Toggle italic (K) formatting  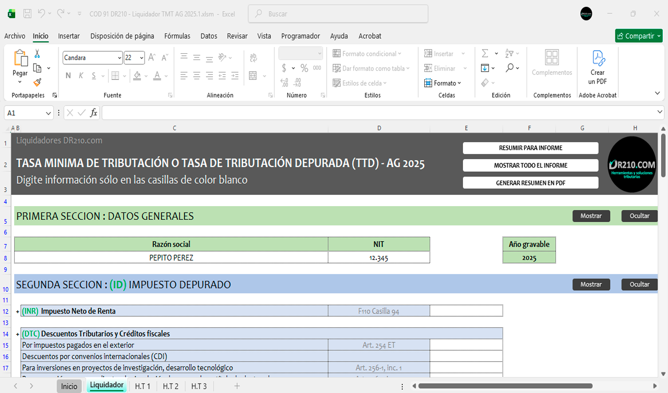[81, 76]
